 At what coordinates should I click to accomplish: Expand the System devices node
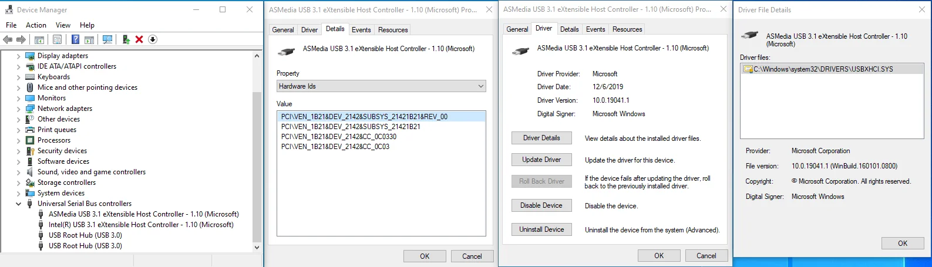[18, 194]
